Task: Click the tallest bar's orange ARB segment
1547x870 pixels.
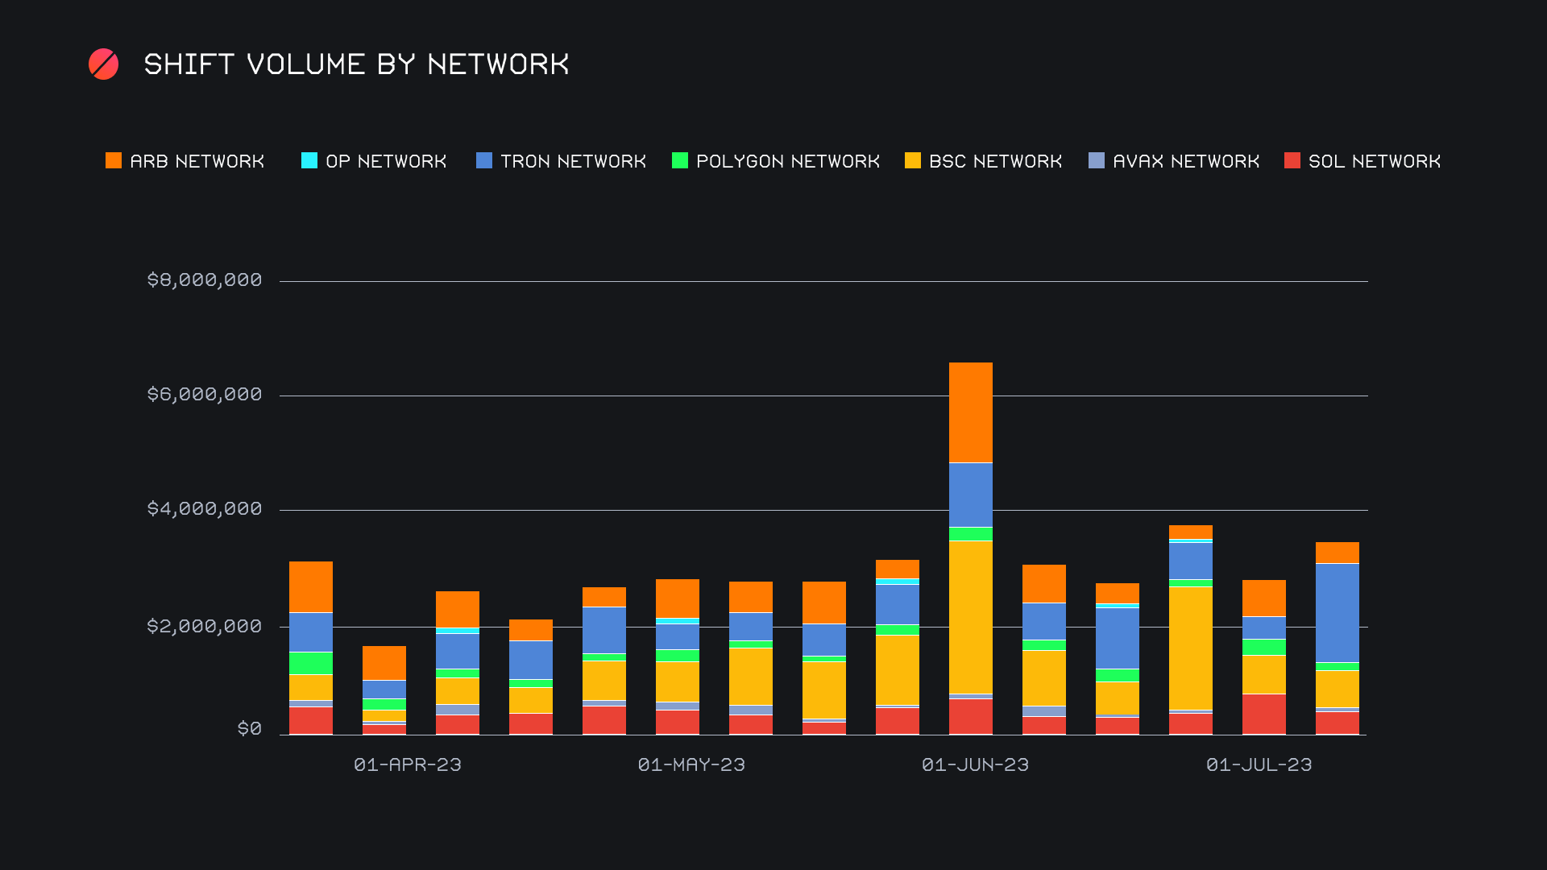Action: [971, 412]
